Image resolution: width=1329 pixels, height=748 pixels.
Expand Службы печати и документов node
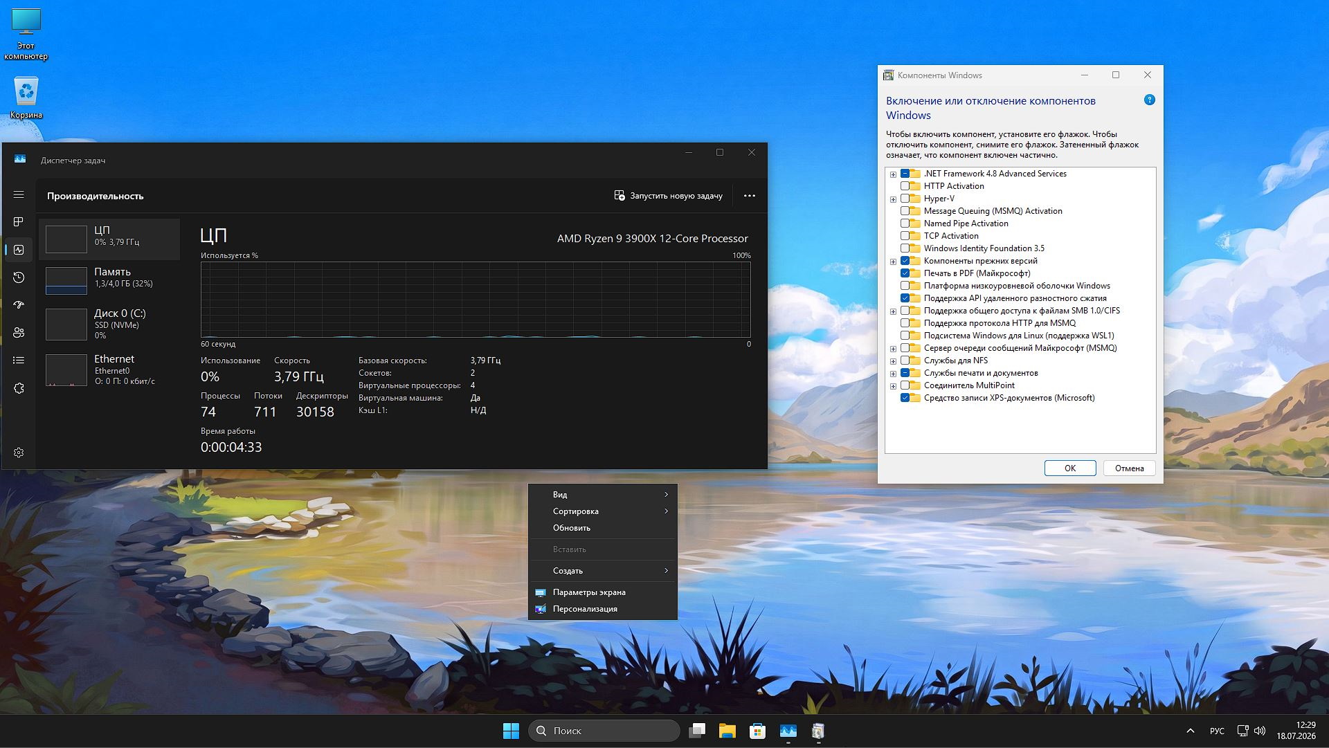click(893, 374)
